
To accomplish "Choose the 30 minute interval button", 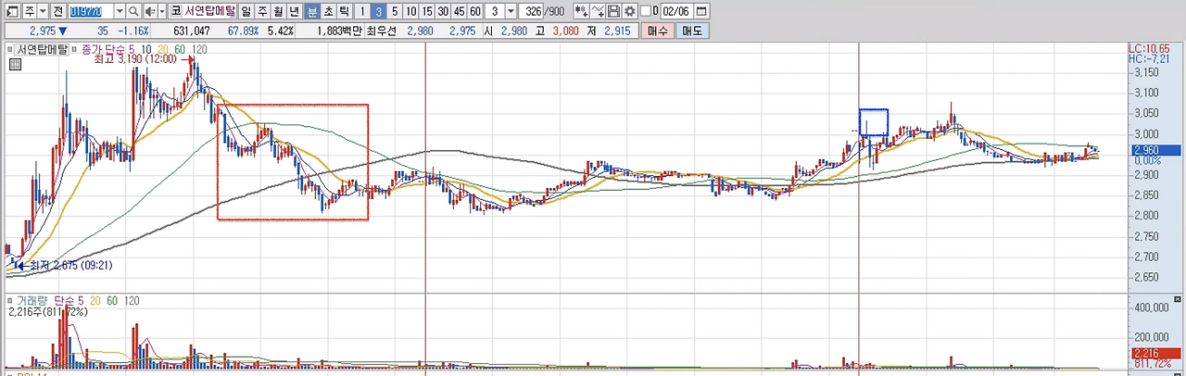I will click(x=444, y=11).
